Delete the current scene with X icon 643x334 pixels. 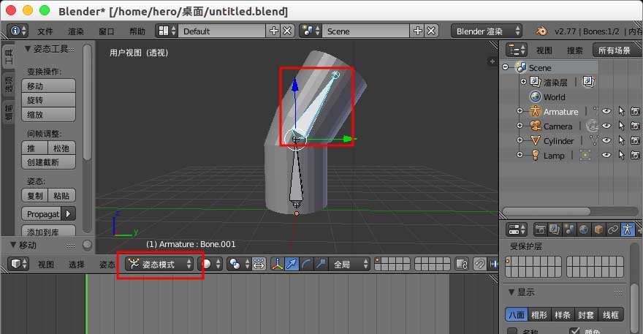click(431, 31)
